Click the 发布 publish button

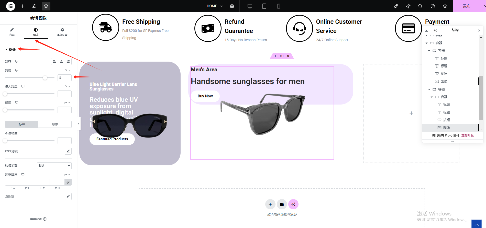coord(466,6)
